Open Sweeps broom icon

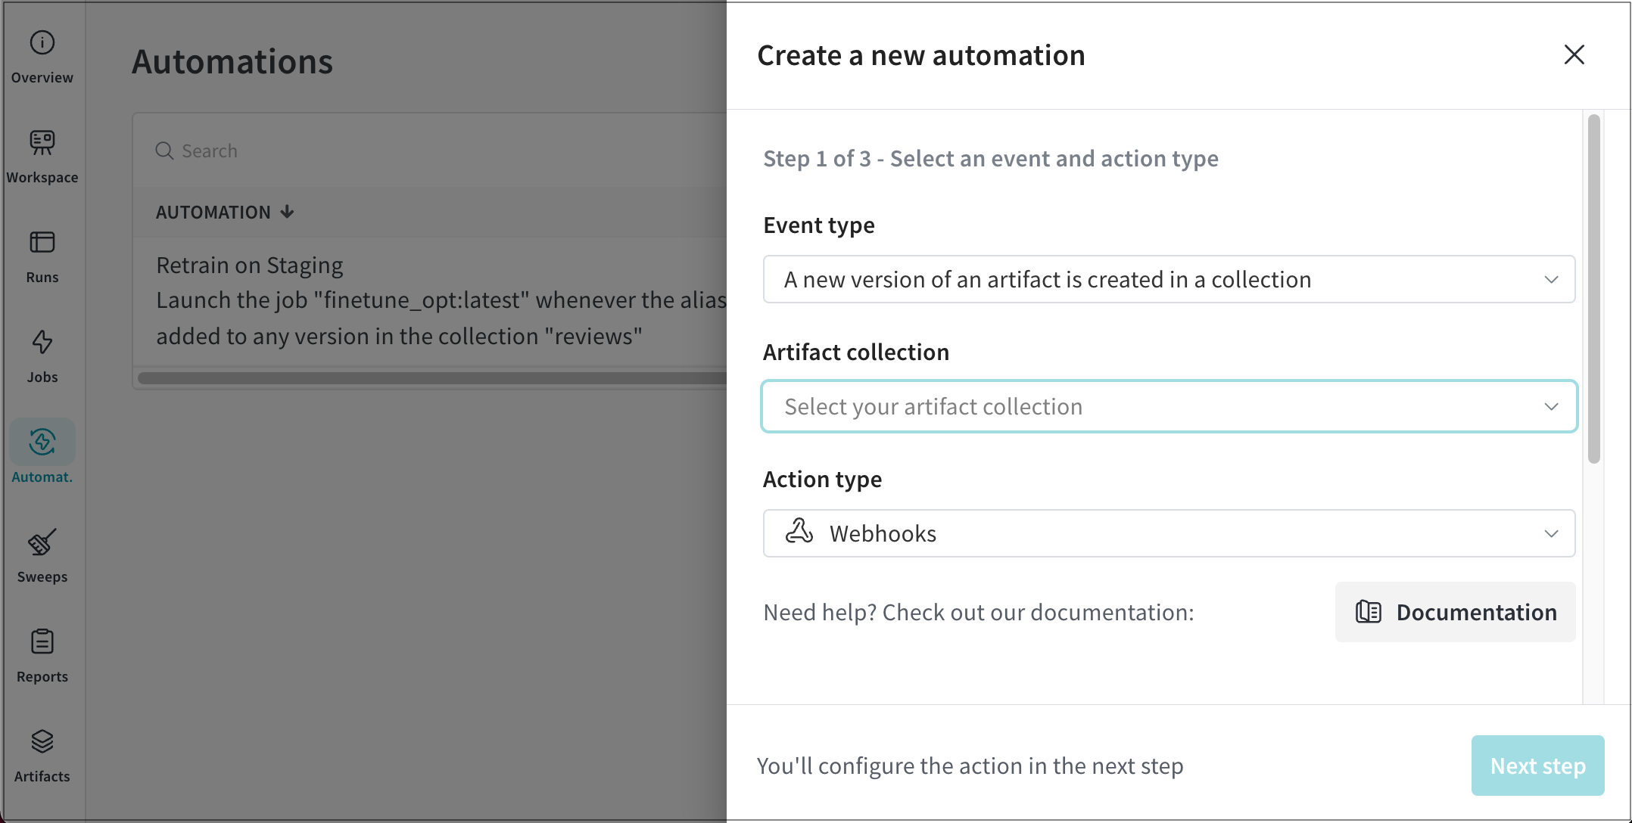42,542
